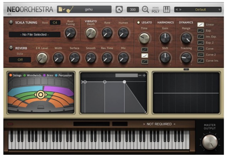Click the red indicator above keyboard
Image resolution: width=227 pixels, height=158 pixels.
point(10,124)
